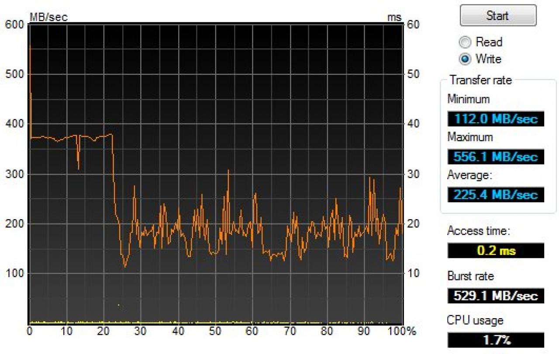559x354 pixels.
Task: Click the MB/sec axis label
Action: (48, 17)
